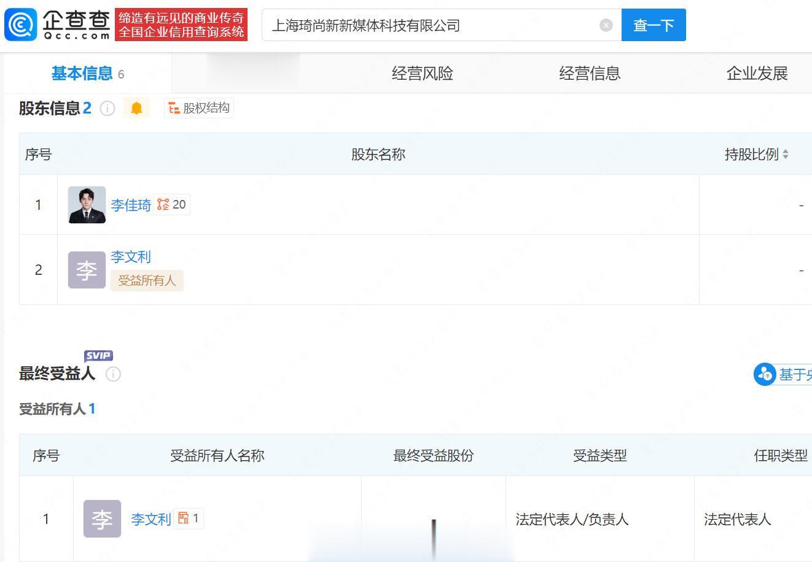Open the 股权结构 button
Image resolution: width=812 pixels, height=562 pixels.
pyautogui.click(x=199, y=108)
